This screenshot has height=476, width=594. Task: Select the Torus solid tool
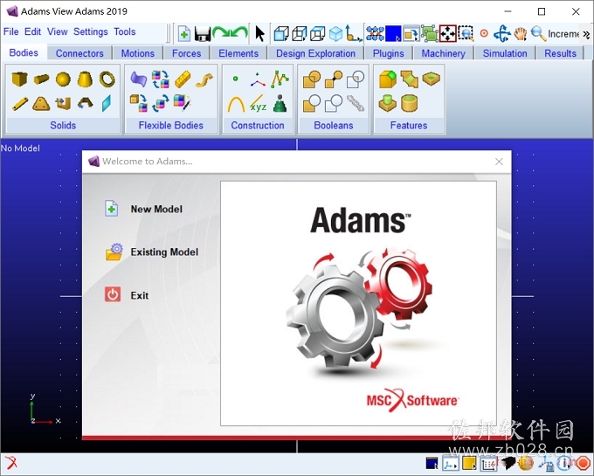point(107,79)
